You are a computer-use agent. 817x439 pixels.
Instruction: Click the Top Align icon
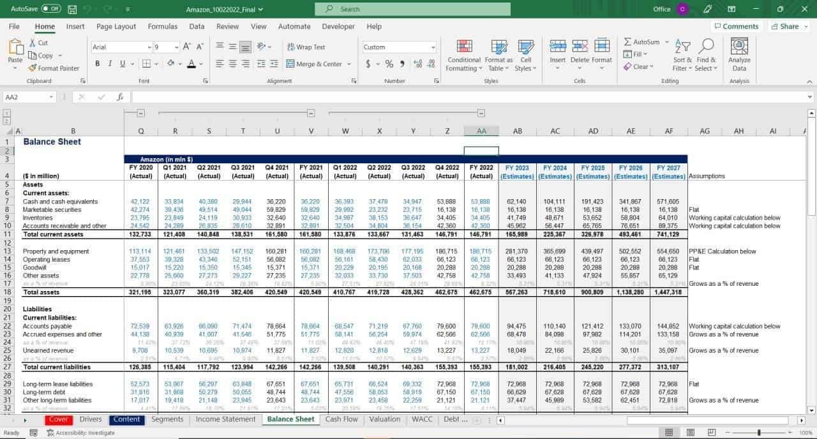tap(219, 47)
